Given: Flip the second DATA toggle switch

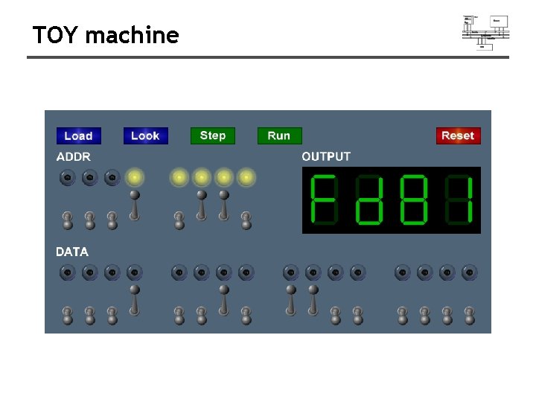Looking at the screenshot, I should tap(90, 316).
